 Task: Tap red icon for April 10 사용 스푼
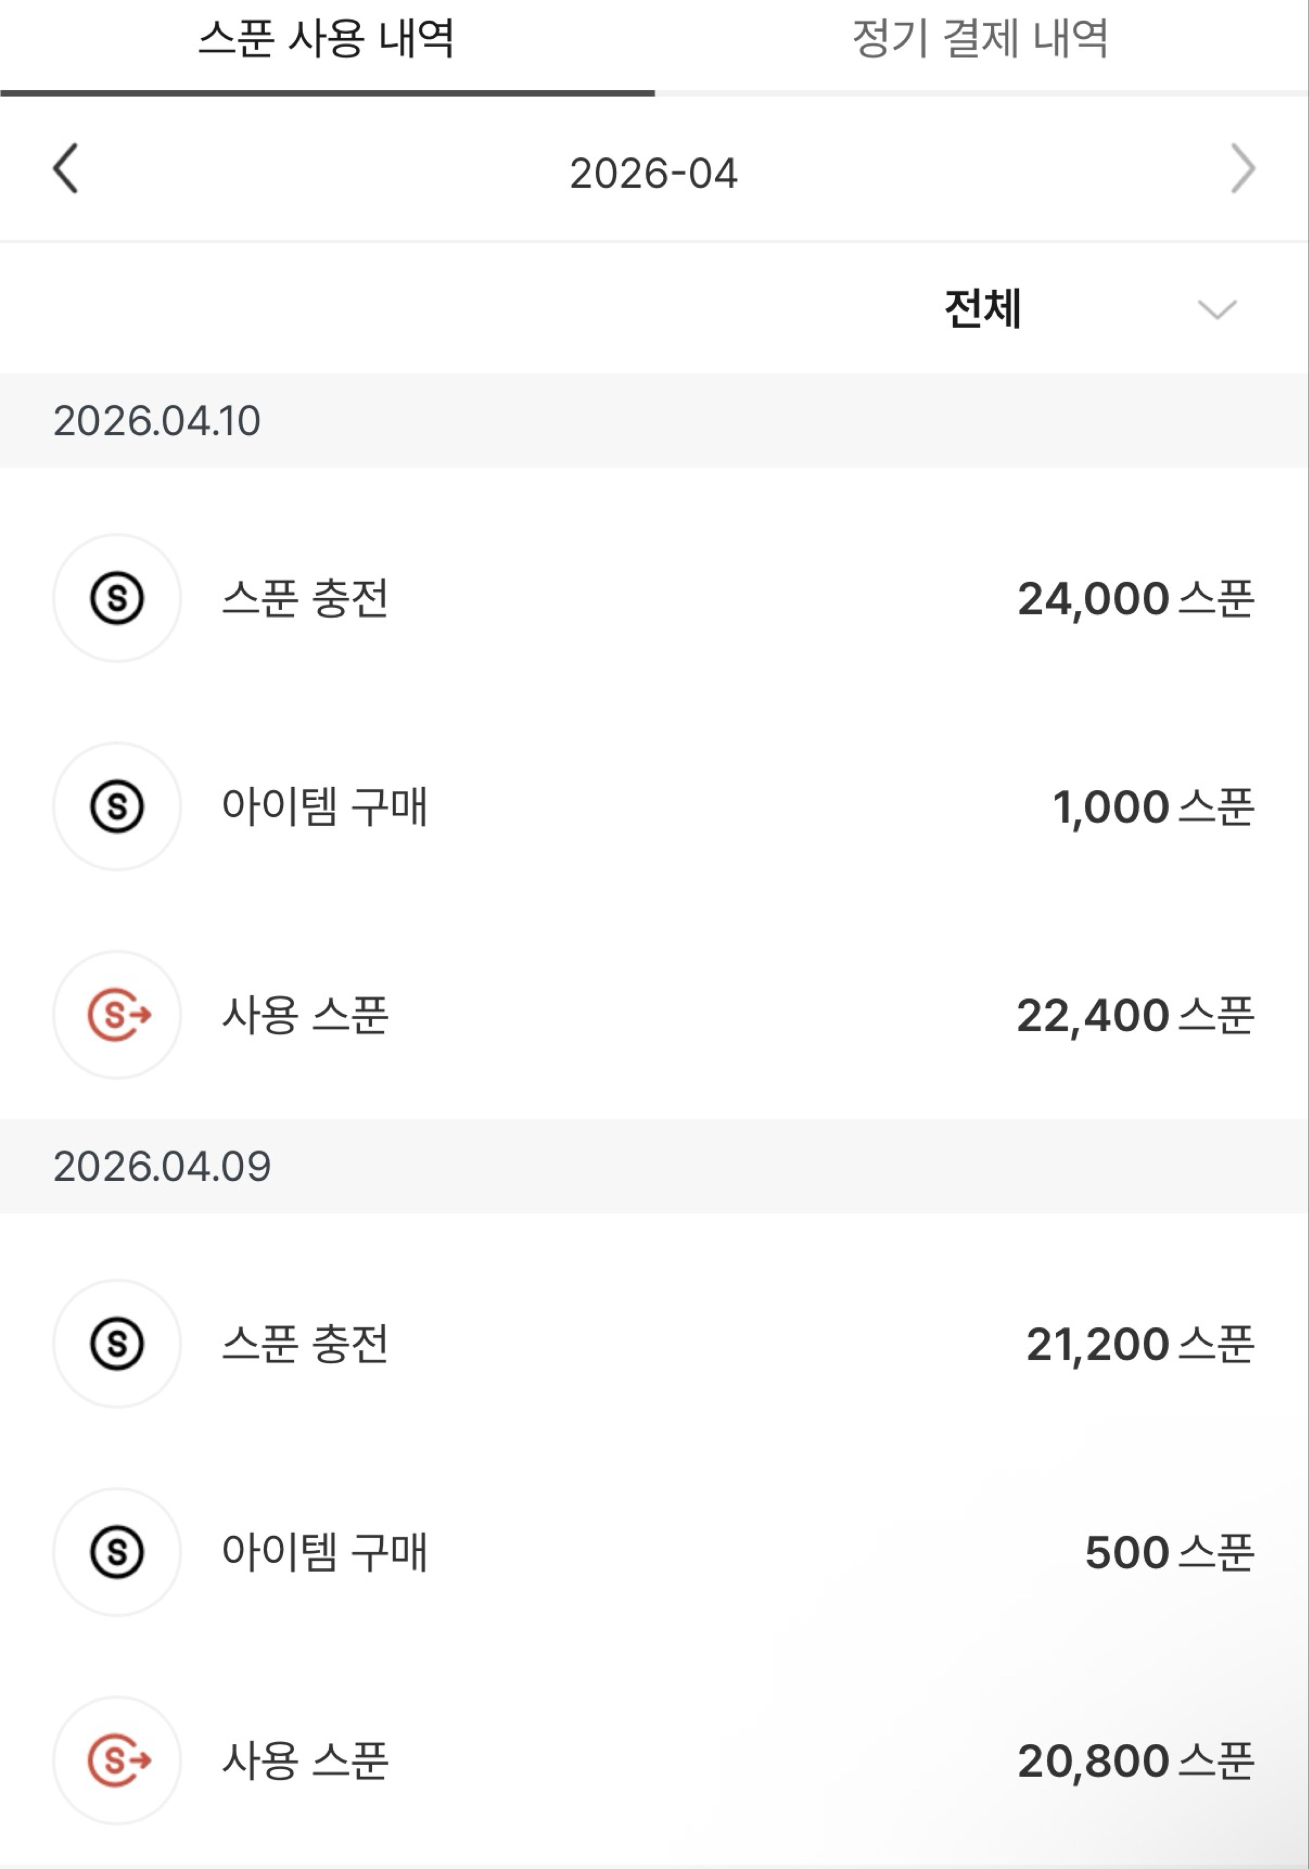[117, 1015]
